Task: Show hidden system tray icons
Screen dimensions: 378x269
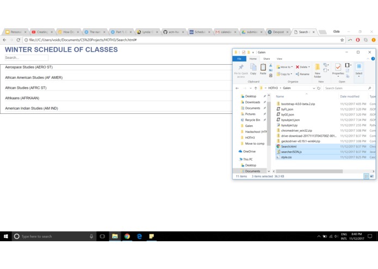Action: coord(319,236)
